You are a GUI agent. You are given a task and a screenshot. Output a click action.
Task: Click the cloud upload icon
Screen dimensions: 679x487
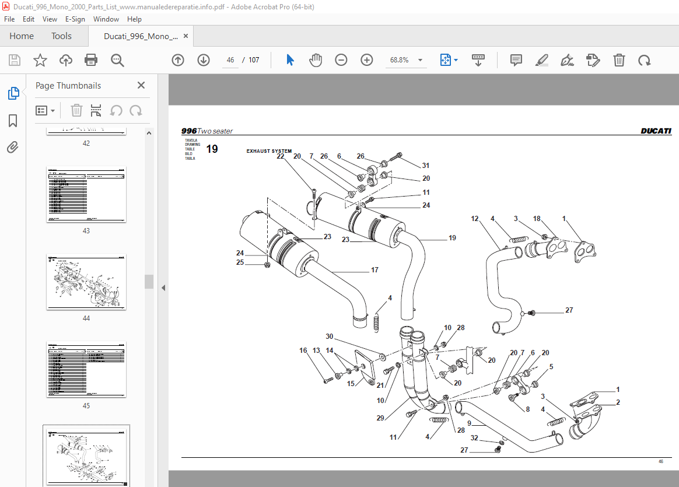point(66,60)
